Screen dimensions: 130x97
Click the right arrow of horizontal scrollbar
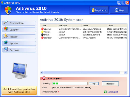tap(126, 72)
